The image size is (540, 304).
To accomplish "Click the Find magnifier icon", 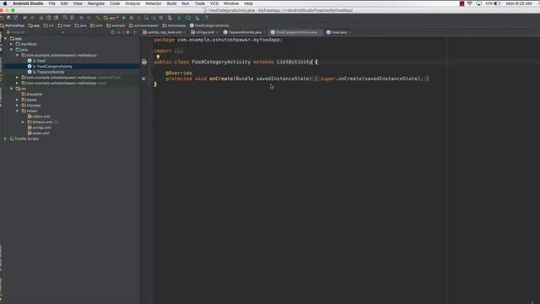I will tap(65, 18).
